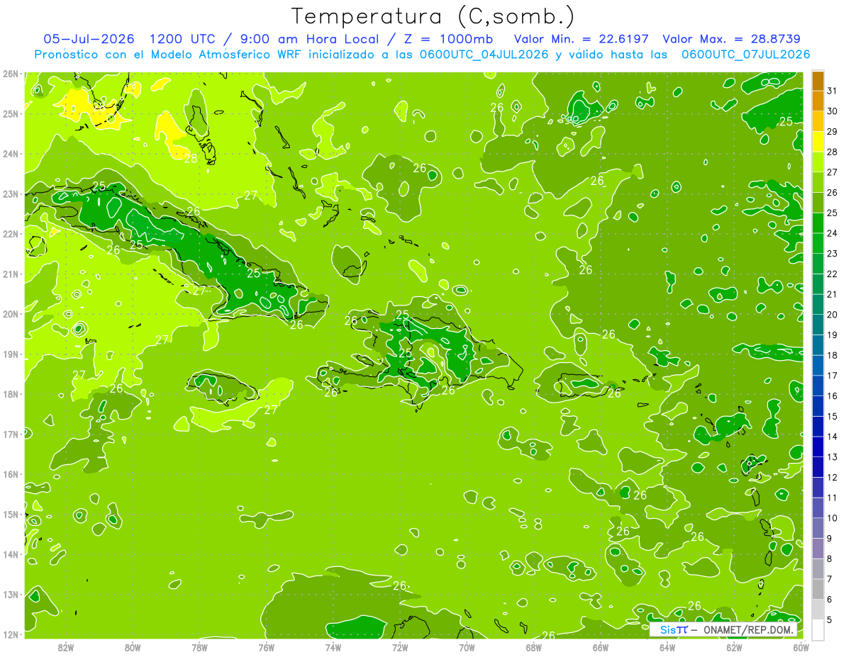Click the "13N" latitude axis label
The height and width of the screenshot is (657, 851).
(x=11, y=595)
